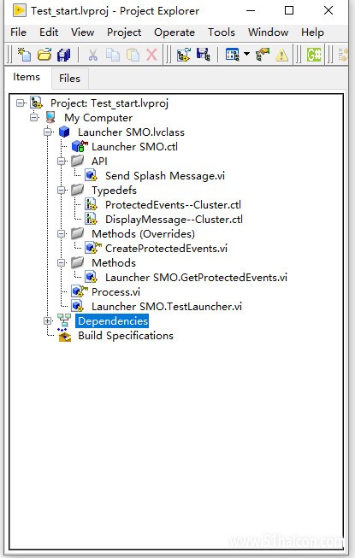This screenshot has height=558, width=355.
Task: Click the Cut scissors toolbar icon
Action: tap(93, 55)
